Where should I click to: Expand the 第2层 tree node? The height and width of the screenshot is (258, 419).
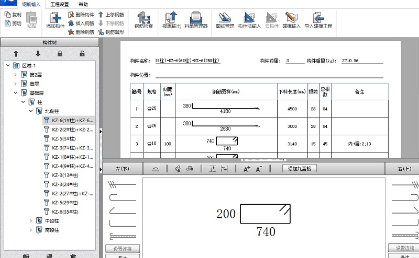[x=15, y=75]
